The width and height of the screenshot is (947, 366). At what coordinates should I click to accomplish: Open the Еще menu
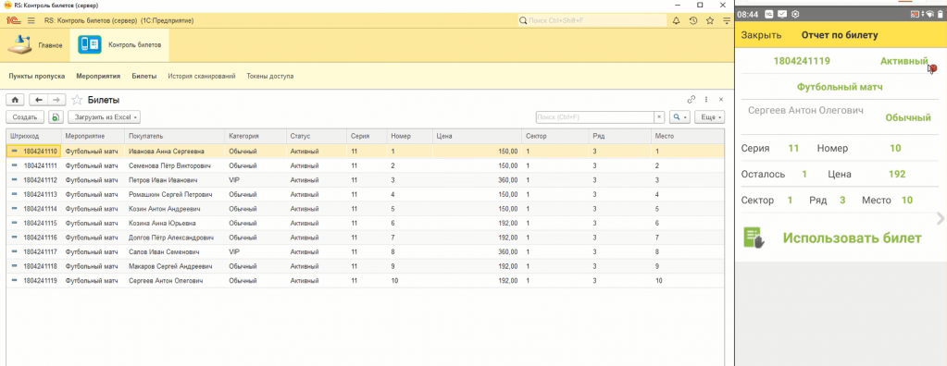(x=710, y=117)
